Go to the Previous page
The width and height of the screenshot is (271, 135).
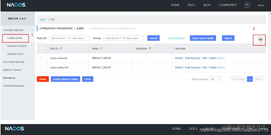(238, 79)
